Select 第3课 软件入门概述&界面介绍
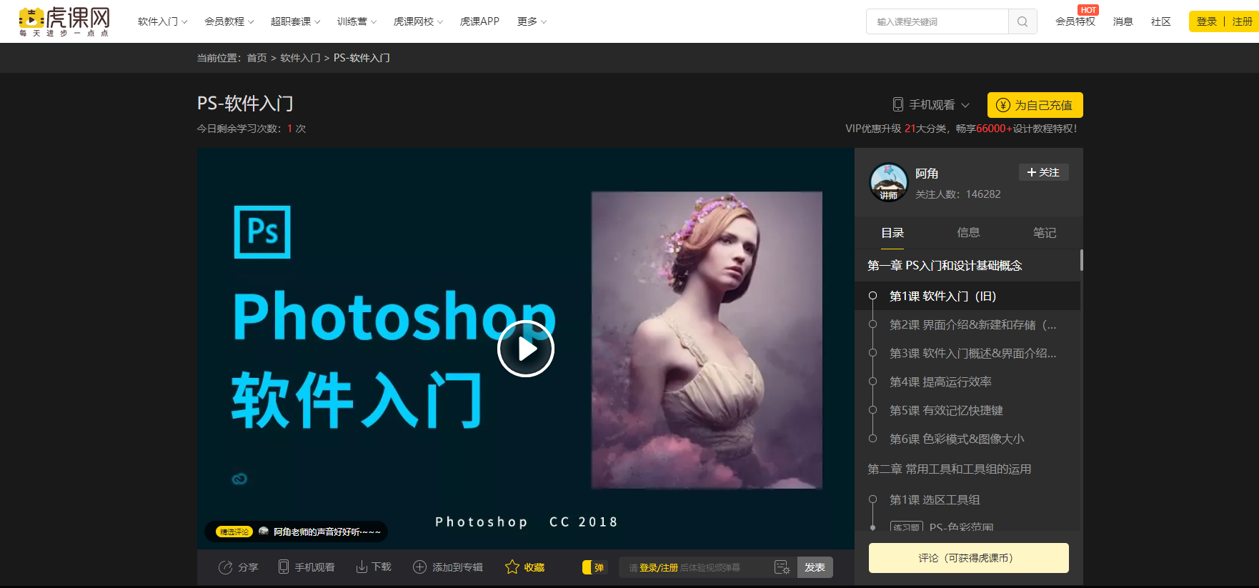Viewport: 1259px width, 588px height. pyautogui.click(x=968, y=353)
